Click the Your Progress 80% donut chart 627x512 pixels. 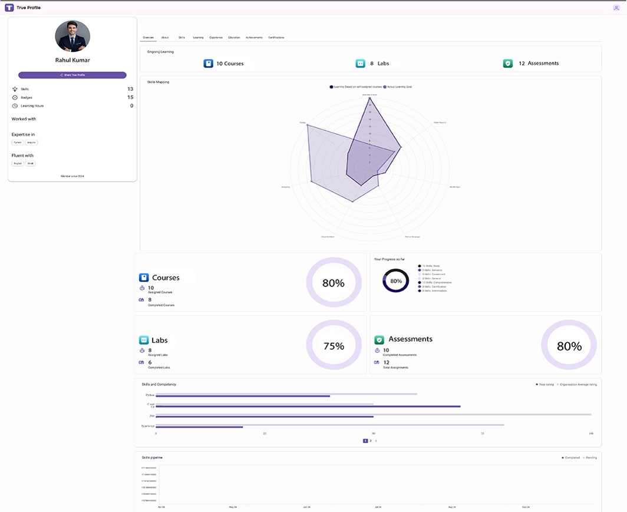pos(396,280)
